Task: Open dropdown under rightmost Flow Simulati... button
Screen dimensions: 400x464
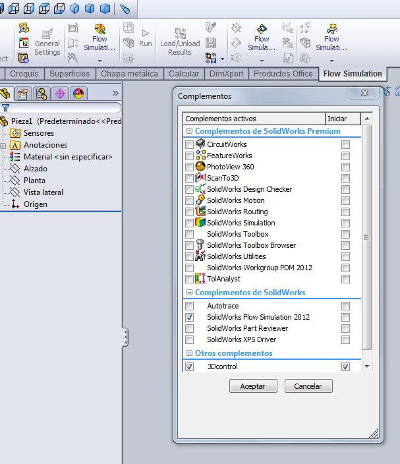Action: pos(331,61)
